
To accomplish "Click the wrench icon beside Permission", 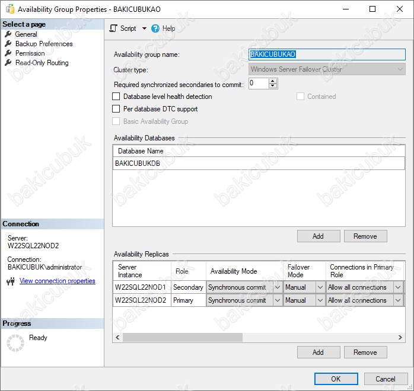I will click(8, 53).
